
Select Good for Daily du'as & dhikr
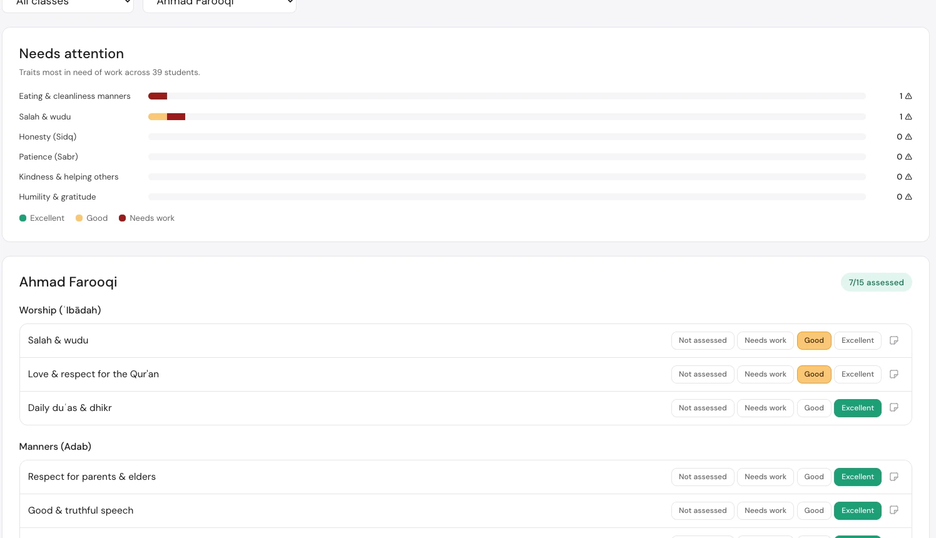point(814,408)
